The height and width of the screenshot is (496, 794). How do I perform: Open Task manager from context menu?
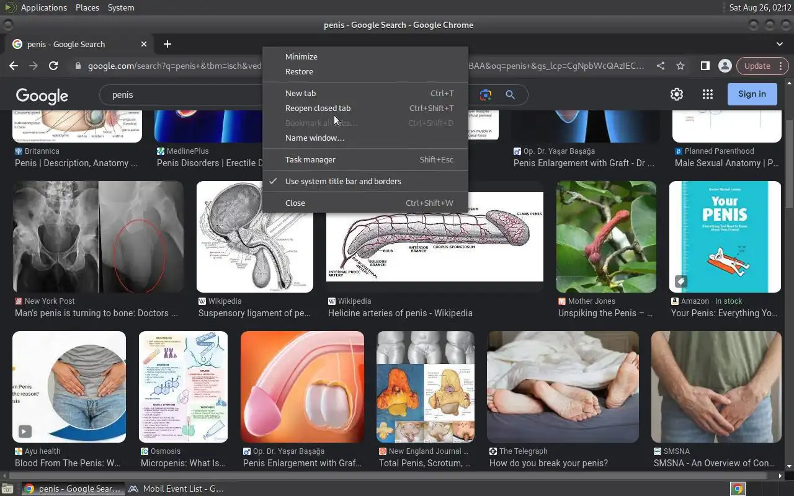pos(365,159)
